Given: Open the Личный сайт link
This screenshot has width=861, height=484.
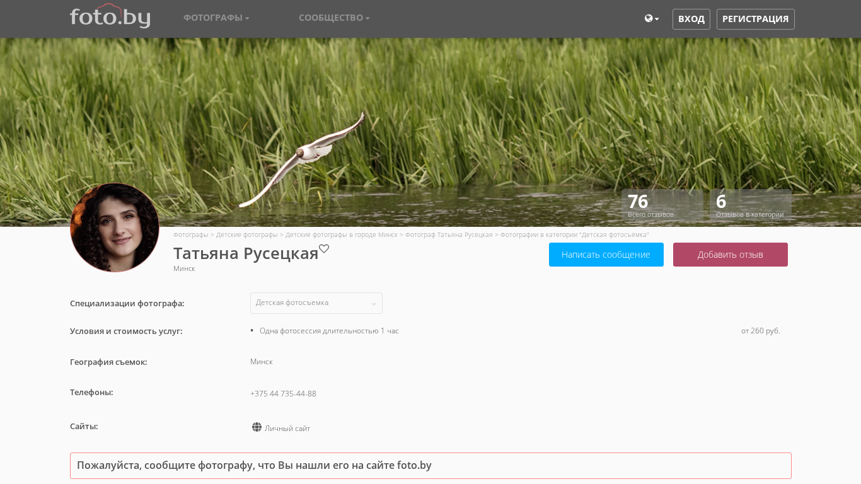Looking at the screenshot, I should tap(287, 429).
